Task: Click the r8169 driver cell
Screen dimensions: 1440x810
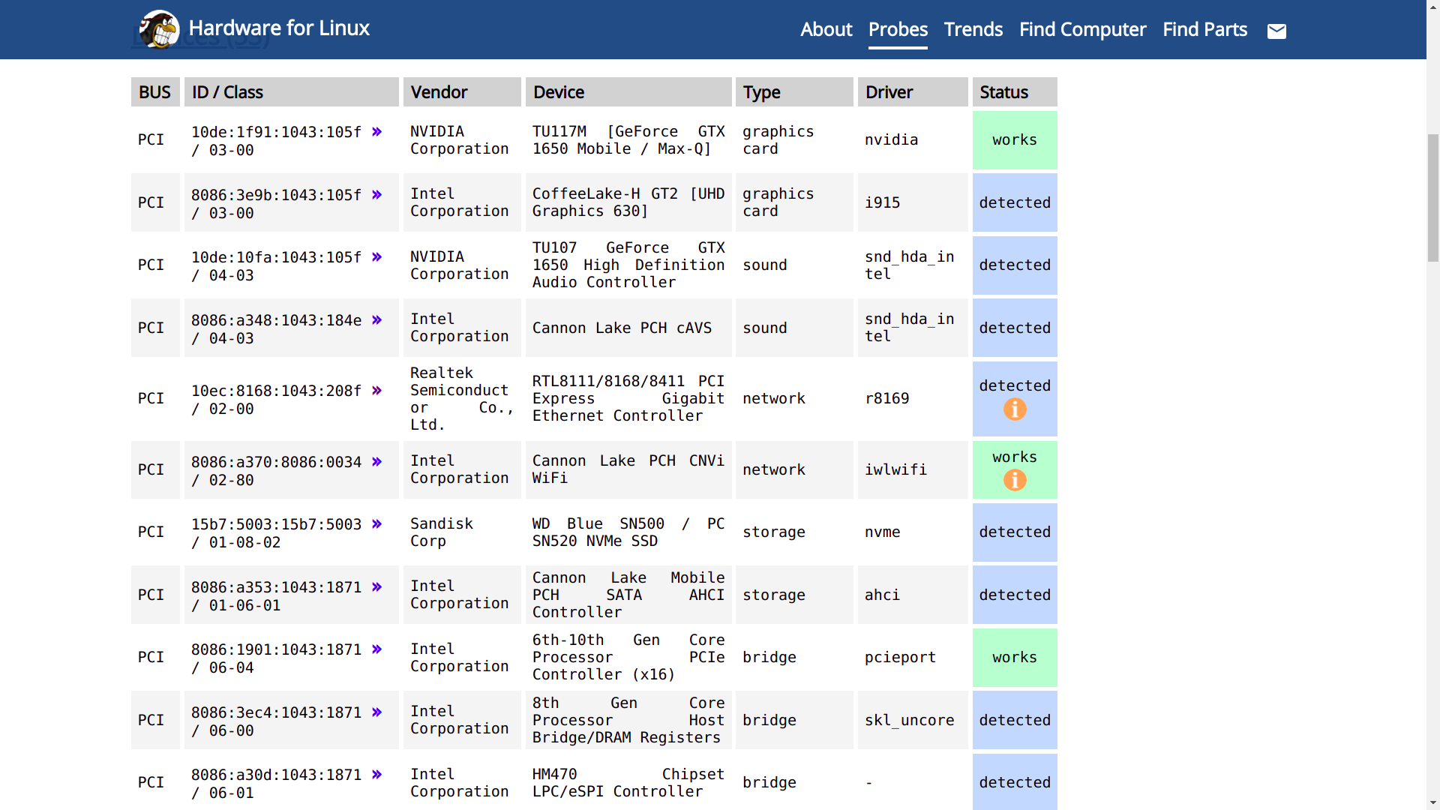Action: click(x=913, y=399)
